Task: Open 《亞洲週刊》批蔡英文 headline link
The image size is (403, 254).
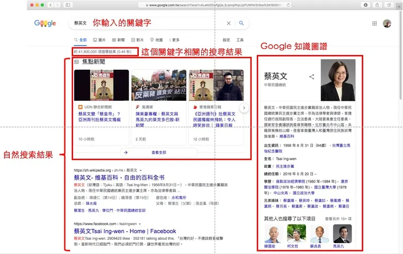Action: 214,119
